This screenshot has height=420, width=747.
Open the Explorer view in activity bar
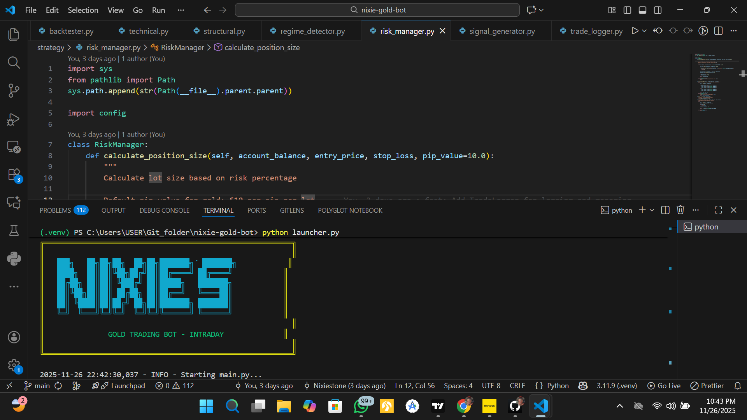(14, 34)
